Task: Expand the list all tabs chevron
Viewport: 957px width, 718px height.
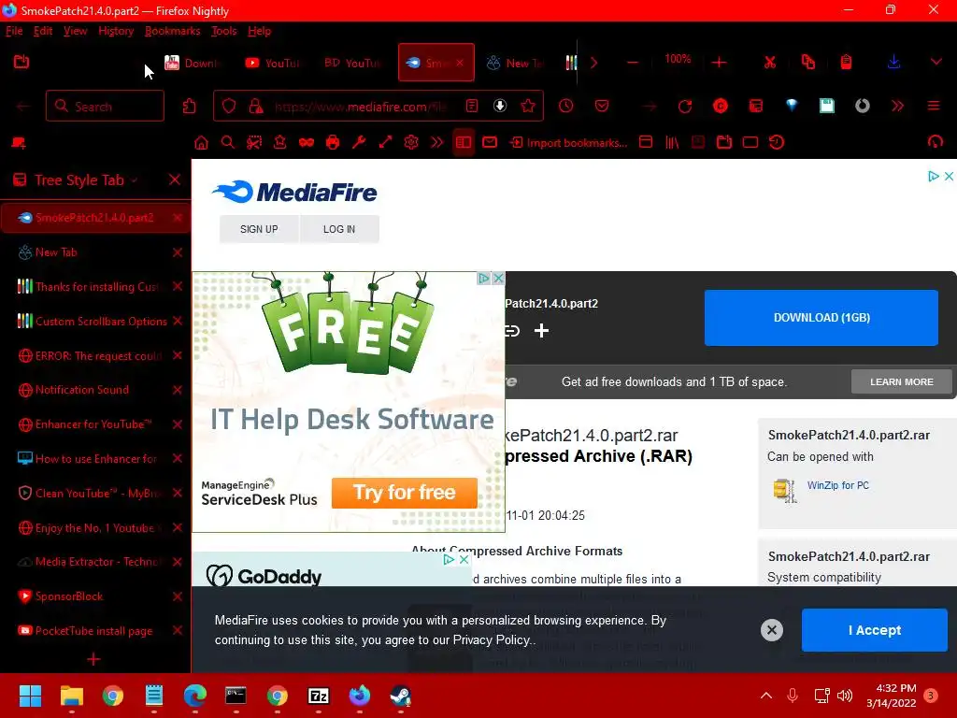Action: coord(936,62)
